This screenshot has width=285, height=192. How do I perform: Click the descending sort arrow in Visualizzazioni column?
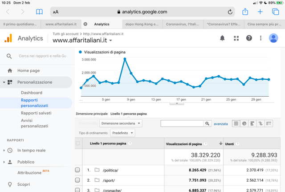[221, 143]
